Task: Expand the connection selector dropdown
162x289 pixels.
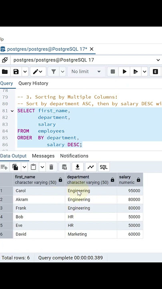Action: pyautogui.click(x=158, y=60)
